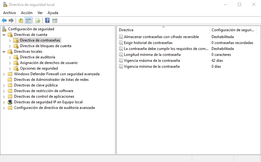Toggle the Show/Hide console tree icon
This screenshot has height=162, width=261.
coord(28,21)
